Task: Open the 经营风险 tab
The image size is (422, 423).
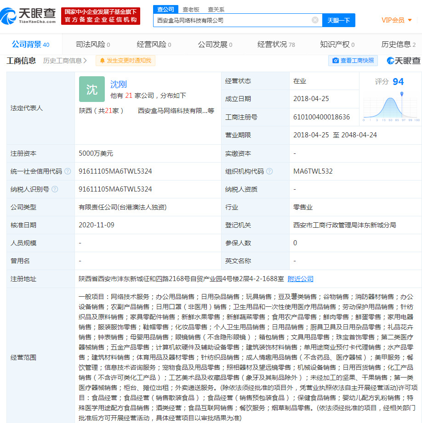Action: coord(154,45)
